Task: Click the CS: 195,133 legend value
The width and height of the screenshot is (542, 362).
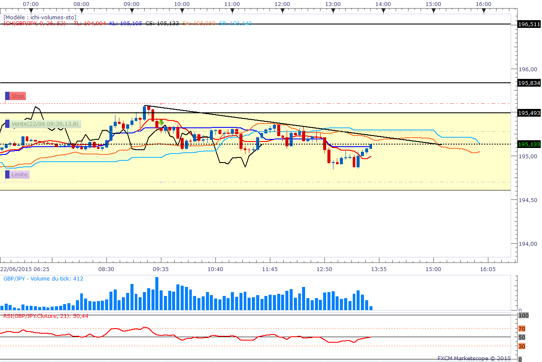Action: [x=162, y=23]
